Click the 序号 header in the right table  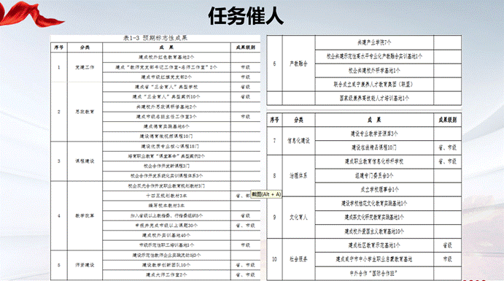274,120
